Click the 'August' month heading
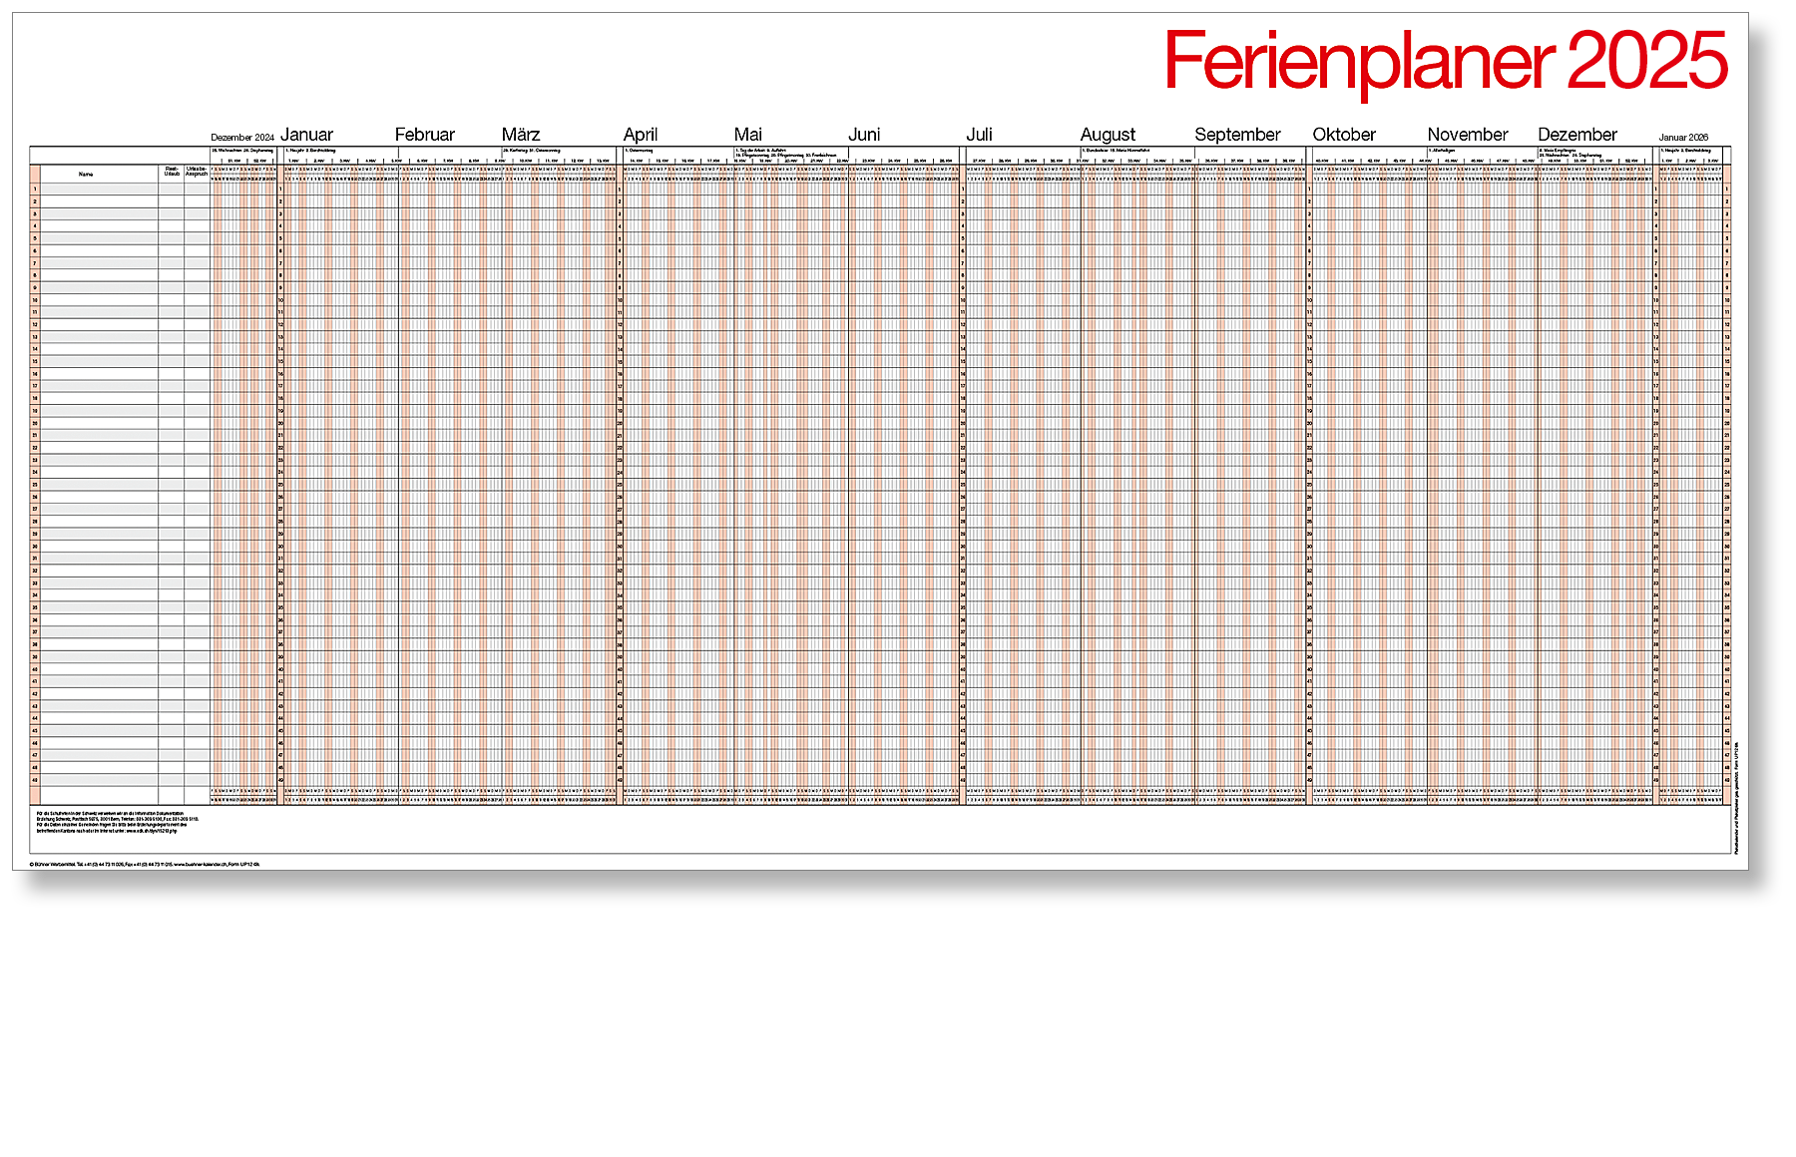1796x1157 pixels. click(x=1108, y=136)
